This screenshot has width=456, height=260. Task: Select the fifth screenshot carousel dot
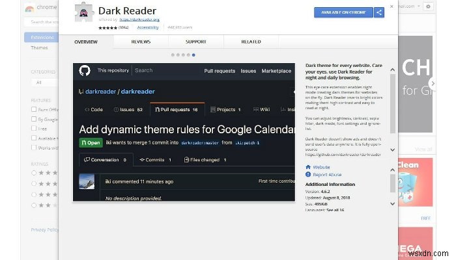pyautogui.click(x=193, y=55)
